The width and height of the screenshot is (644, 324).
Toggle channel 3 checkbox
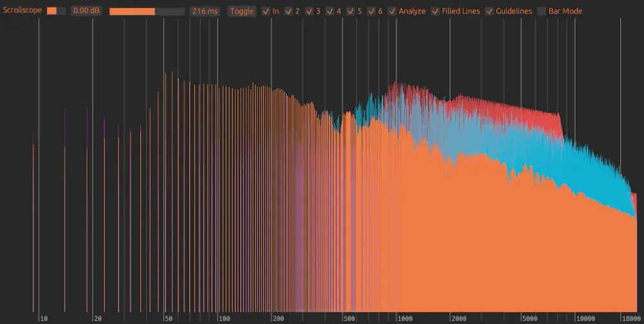pyautogui.click(x=308, y=11)
